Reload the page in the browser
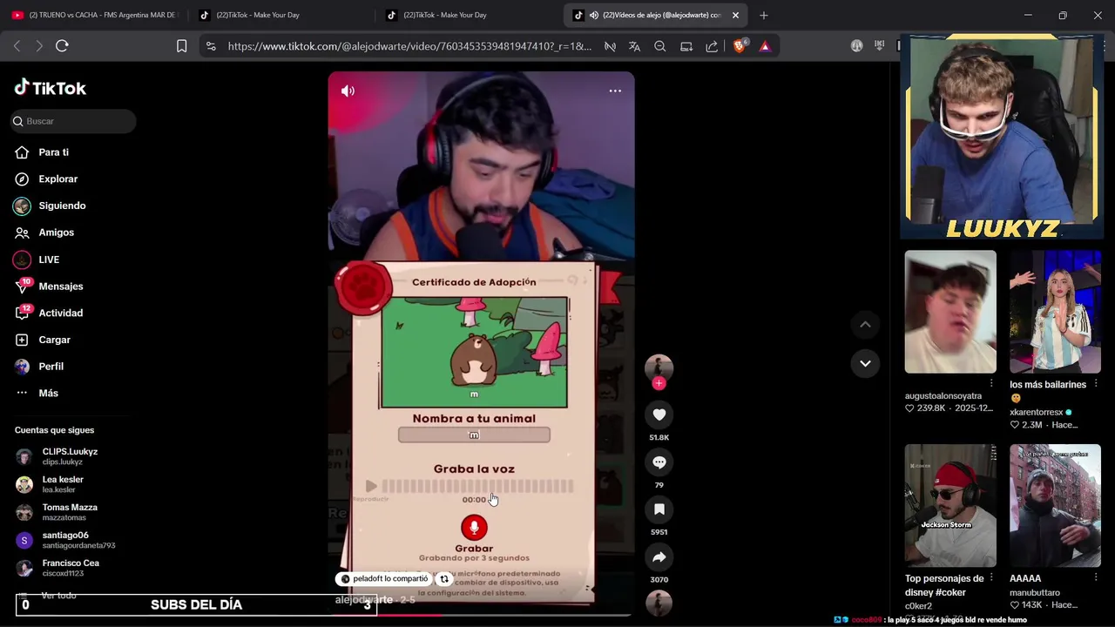Viewport: 1115px width, 627px height. point(62,45)
